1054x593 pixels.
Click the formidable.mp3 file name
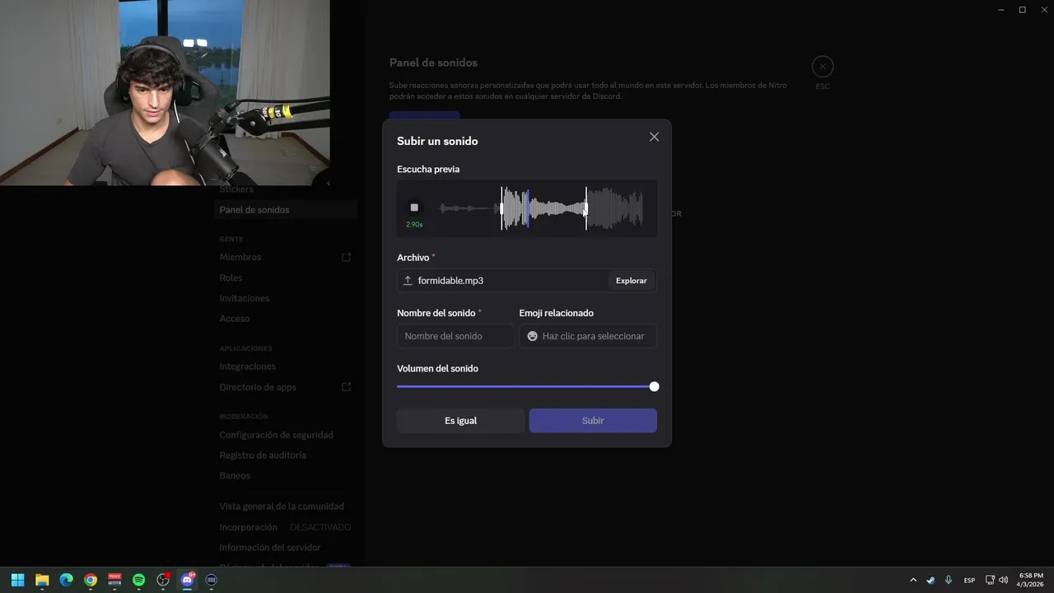(x=450, y=281)
